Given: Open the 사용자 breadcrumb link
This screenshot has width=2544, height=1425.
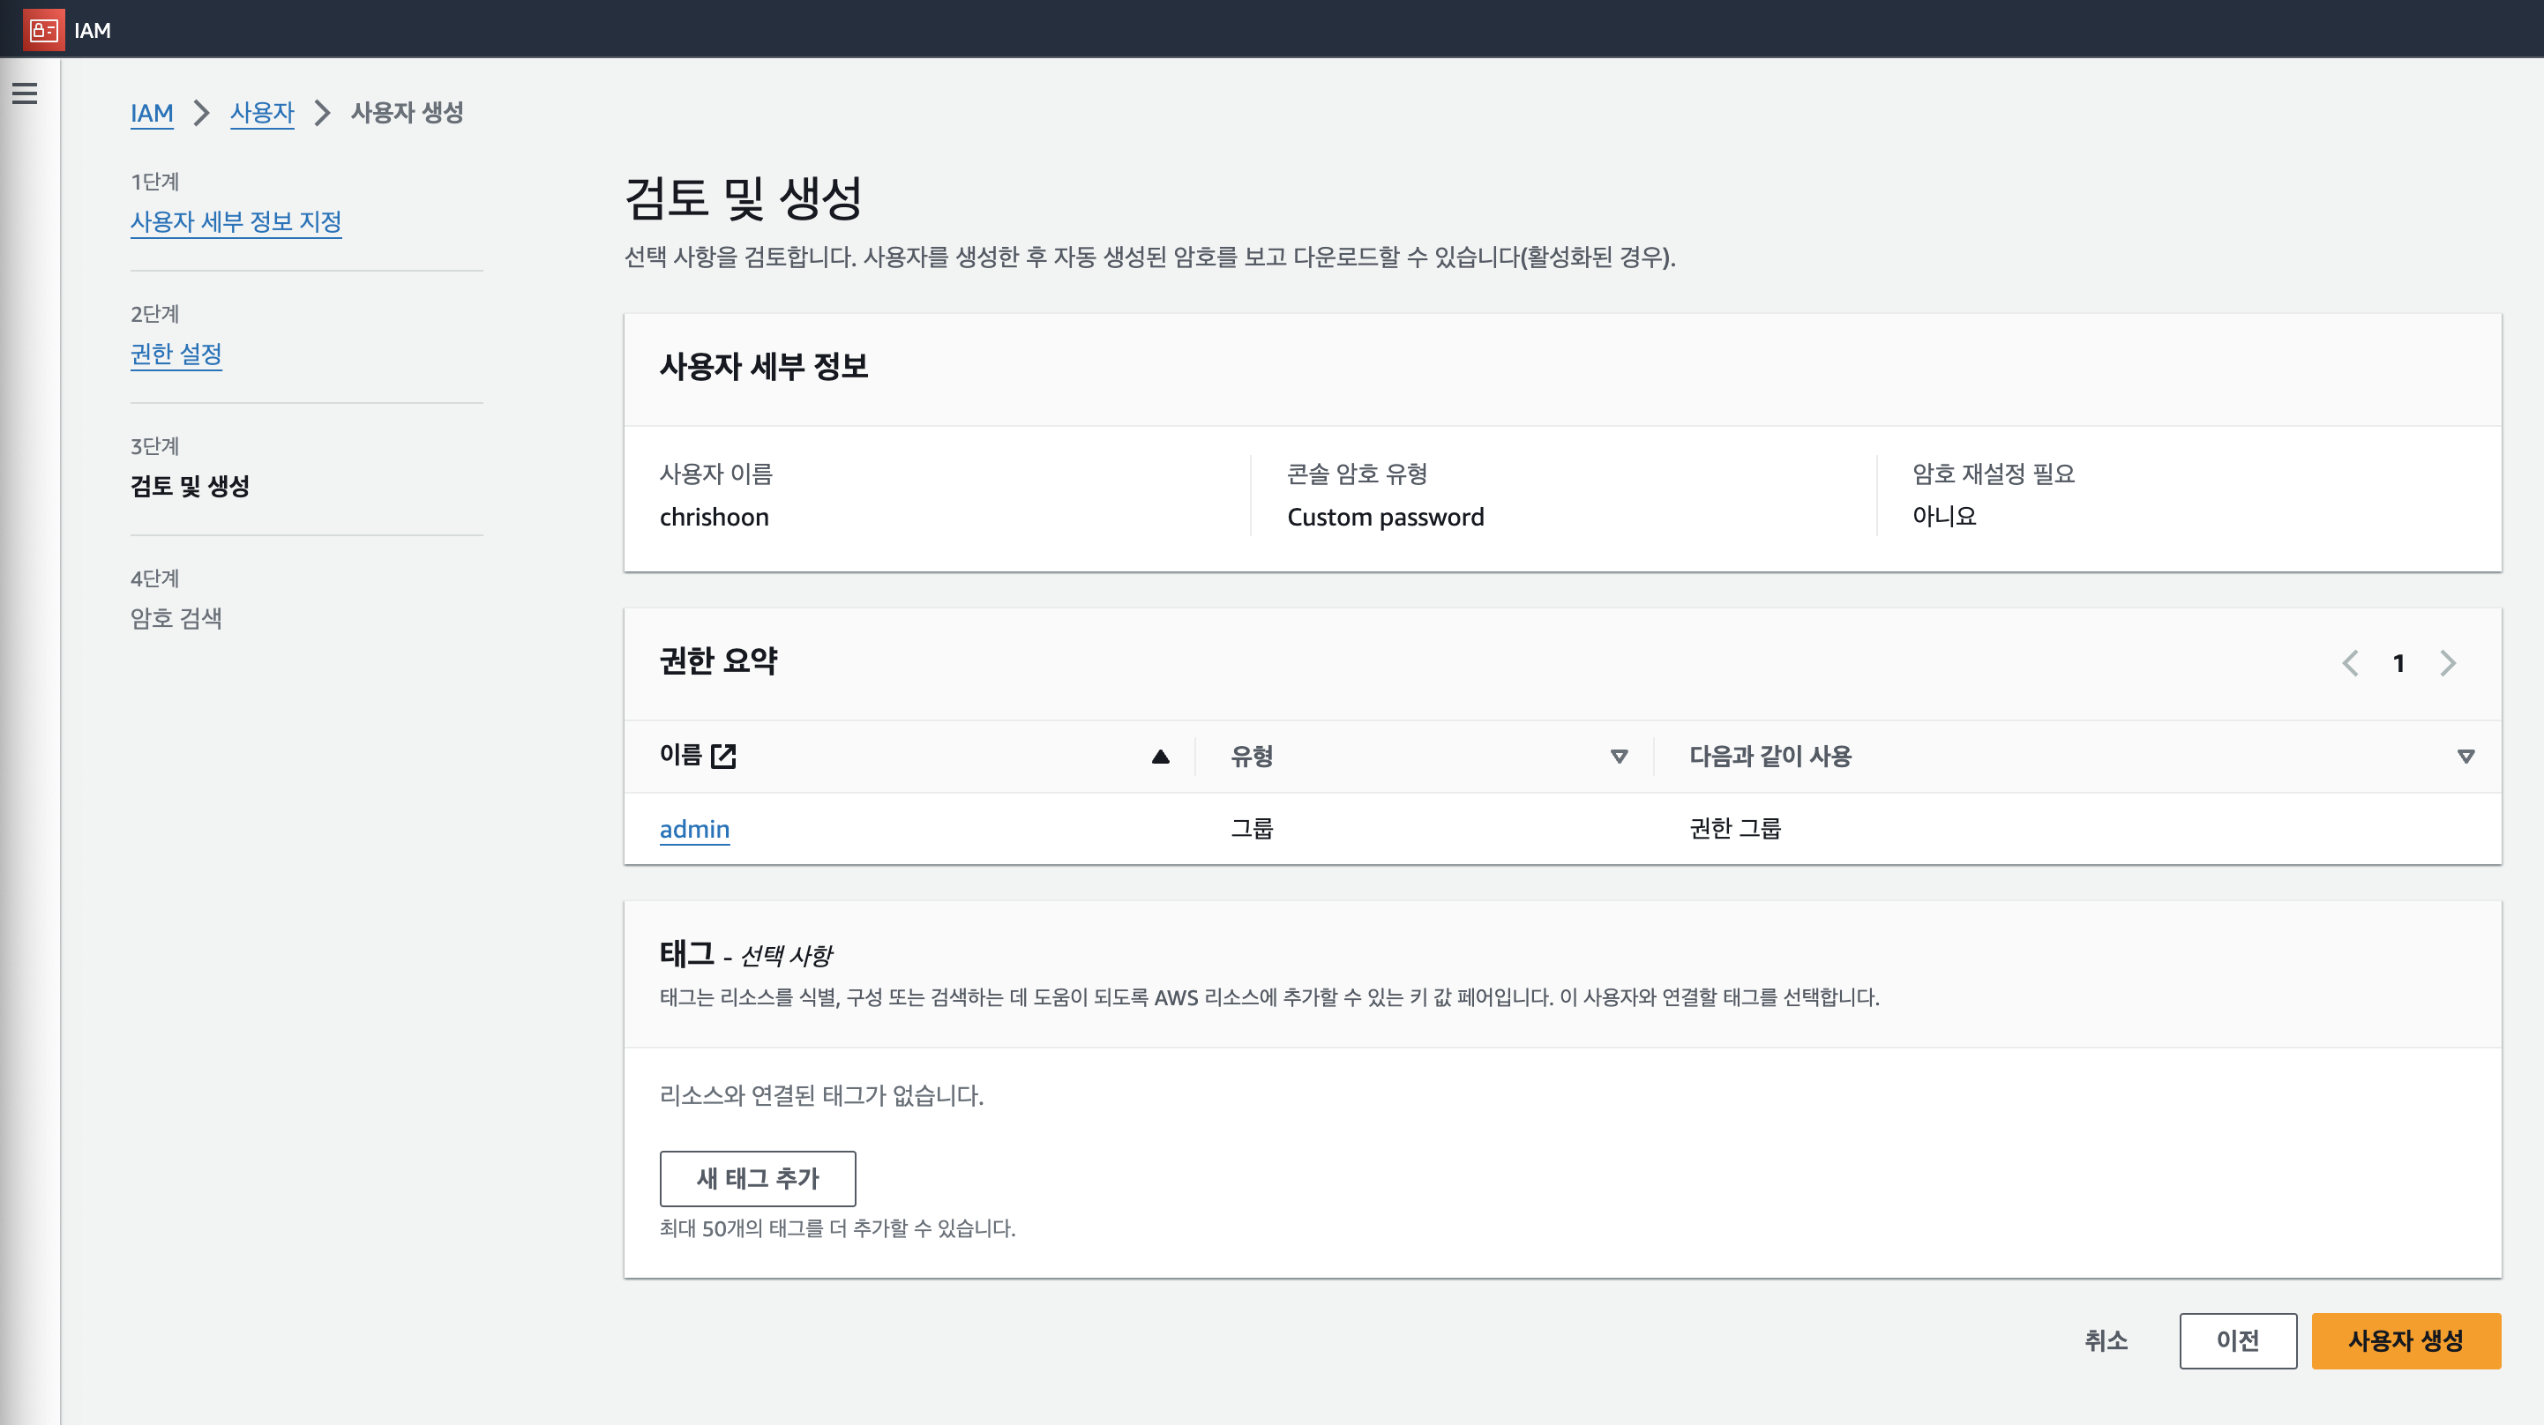Looking at the screenshot, I should click(x=262, y=113).
